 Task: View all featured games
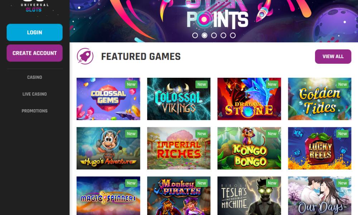[333, 56]
